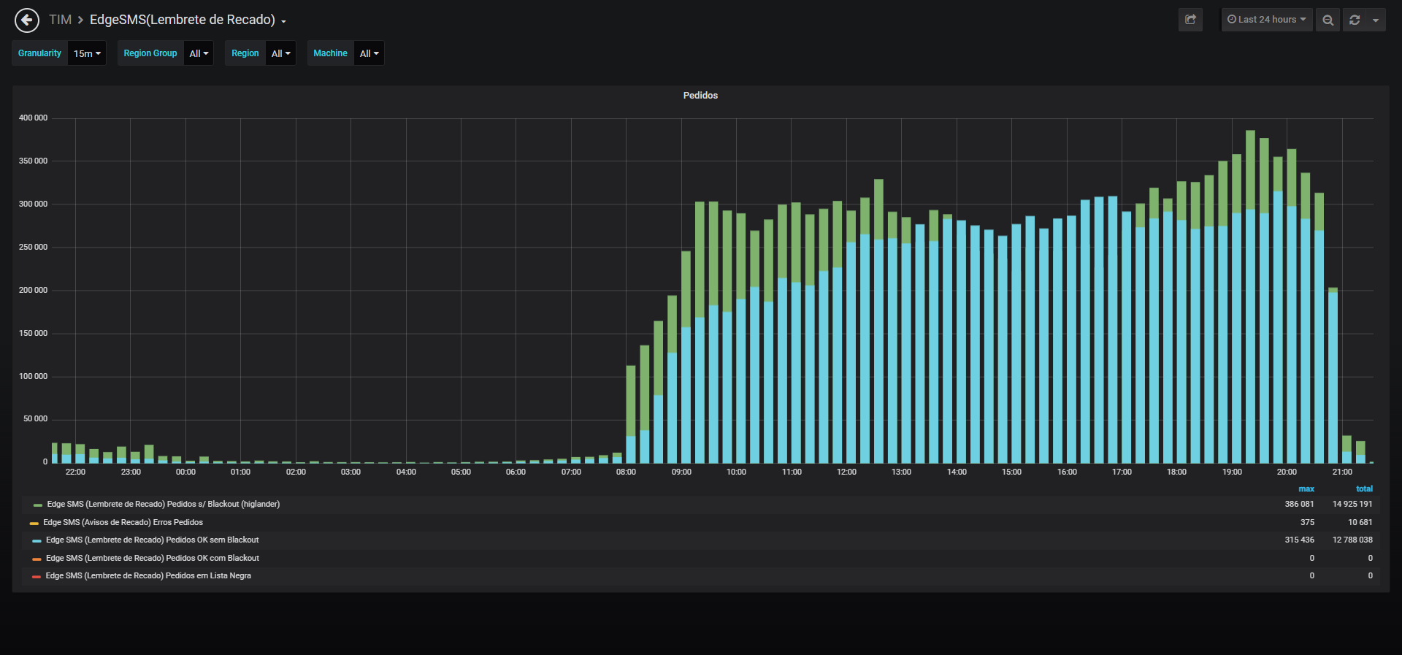Open the Last 24 hours time picker
1402x655 pixels.
pyautogui.click(x=1267, y=20)
